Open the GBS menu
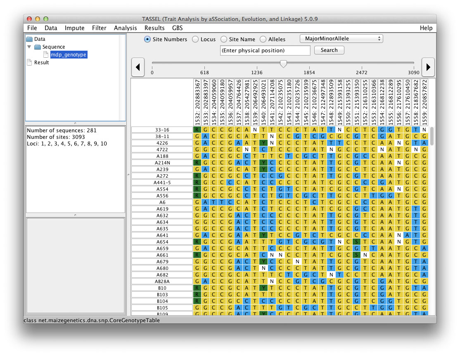 pyautogui.click(x=177, y=28)
